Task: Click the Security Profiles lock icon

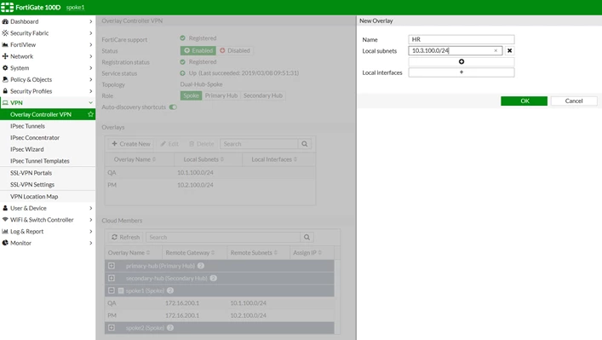Action: coord(5,91)
